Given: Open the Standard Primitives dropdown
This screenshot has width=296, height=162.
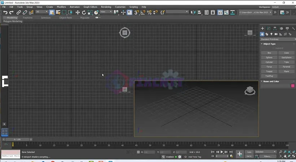Looking at the screenshot, I should [277, 39].
